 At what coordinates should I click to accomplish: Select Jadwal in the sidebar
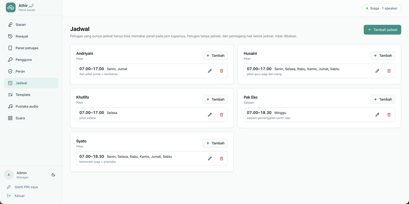click(x=31, y=83)
